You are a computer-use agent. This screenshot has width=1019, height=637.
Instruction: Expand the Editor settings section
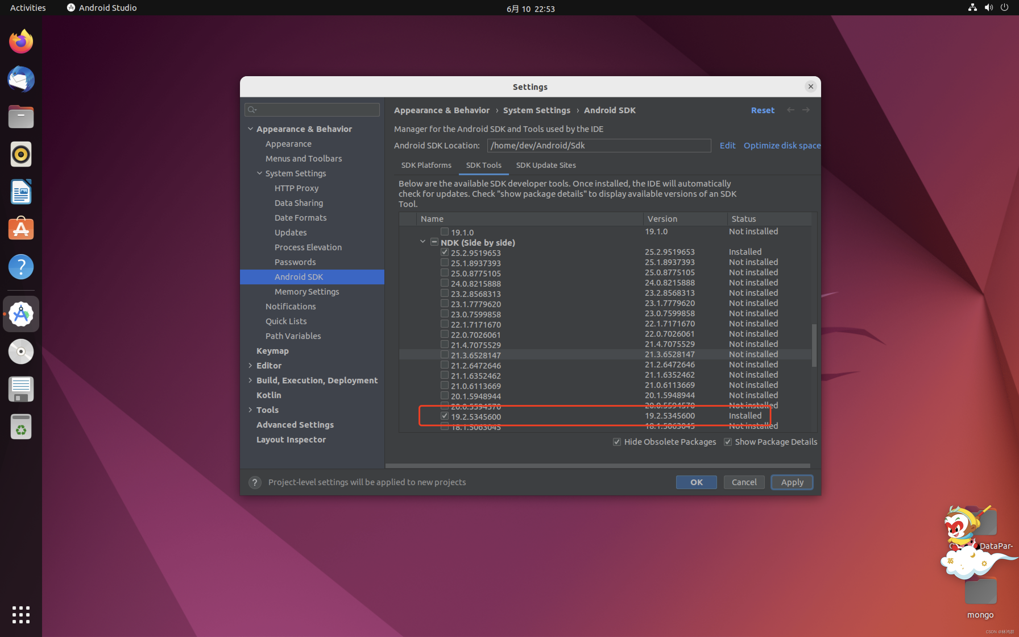(x=250, y=365)
